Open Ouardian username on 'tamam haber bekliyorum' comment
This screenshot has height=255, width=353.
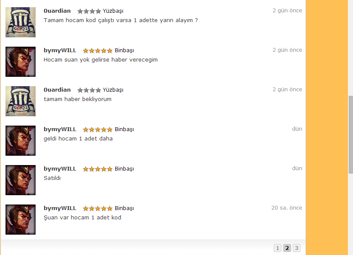[x=57, y=90]
